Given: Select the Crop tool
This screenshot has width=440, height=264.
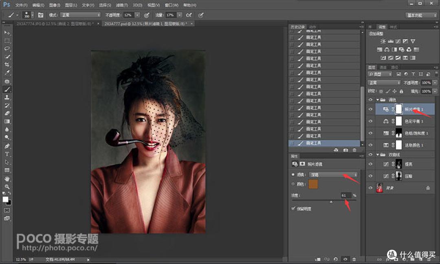Looking at the screenshot, I should (7, 65).
